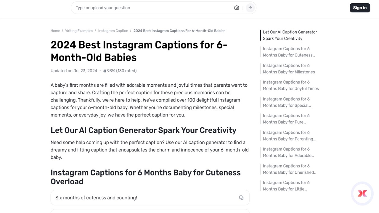Jump to captions for Cuteness section
Image resolution: width=379 pixels, height=213 pixels.
(289, 52)
